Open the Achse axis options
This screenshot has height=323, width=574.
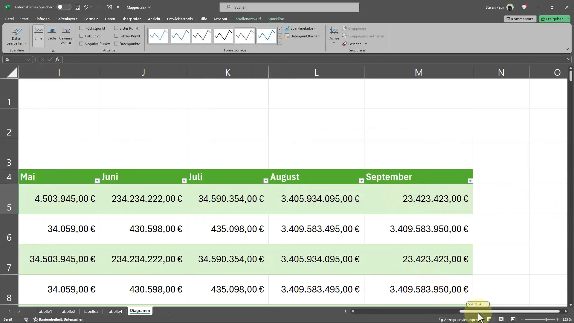[334, 36]
